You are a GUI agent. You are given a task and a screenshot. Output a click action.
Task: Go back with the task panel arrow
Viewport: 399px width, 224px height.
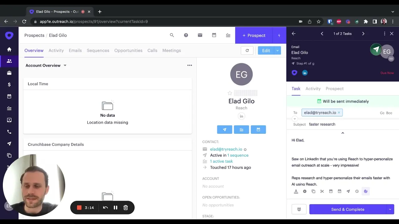click(294, 34)
